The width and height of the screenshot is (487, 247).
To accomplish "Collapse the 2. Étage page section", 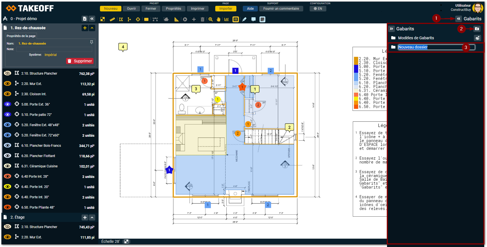I will (x=92, y=217).
